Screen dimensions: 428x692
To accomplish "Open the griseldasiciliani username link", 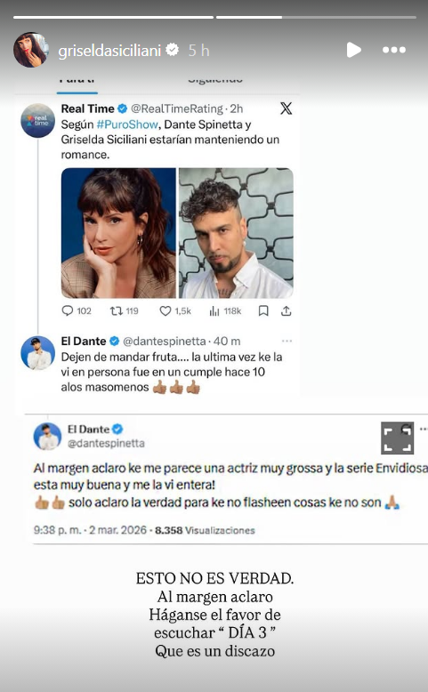I will point(109,51).
